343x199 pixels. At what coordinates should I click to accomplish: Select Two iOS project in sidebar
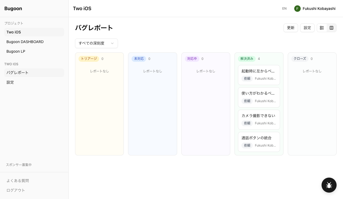34,32
